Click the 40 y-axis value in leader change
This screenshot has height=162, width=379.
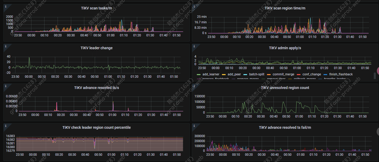[x=8, y=57]
